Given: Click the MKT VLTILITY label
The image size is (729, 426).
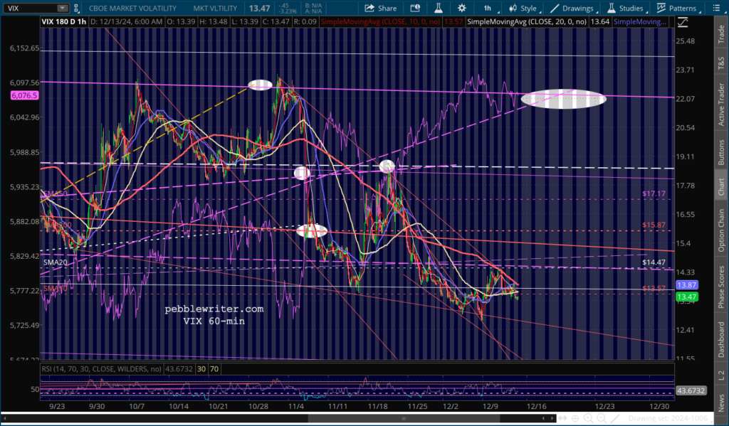Looking at the screenshot, I should coord(215,9).
